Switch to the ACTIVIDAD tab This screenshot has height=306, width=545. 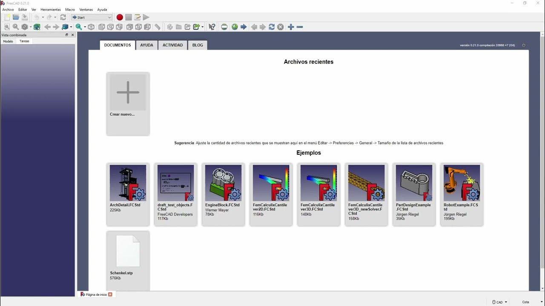[172, 45]
